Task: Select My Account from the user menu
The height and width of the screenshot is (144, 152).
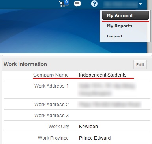Action: pyautogui.click(x=126, y=15)
